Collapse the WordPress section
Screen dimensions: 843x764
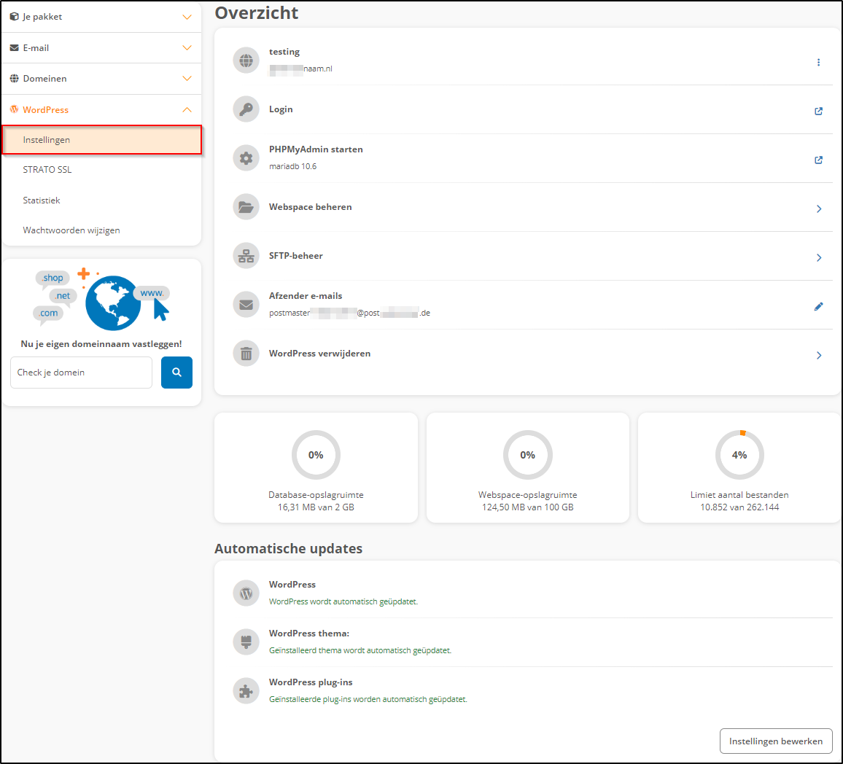click(101, 109)
